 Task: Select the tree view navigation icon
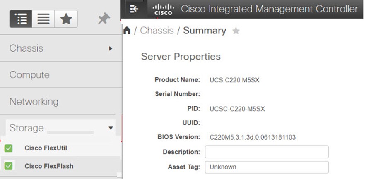click(x=21, y=19)
